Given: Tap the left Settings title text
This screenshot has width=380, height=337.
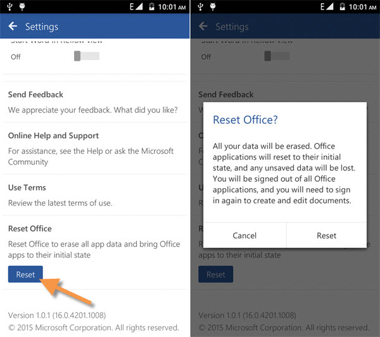Looking at the screenshot, I should point(42,27).
